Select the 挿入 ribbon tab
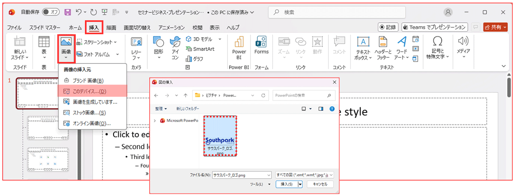The height and width of the screenshot is (195, 514). click(94, 27)
